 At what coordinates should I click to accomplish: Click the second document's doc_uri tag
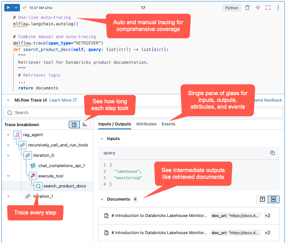pos(236,233)
